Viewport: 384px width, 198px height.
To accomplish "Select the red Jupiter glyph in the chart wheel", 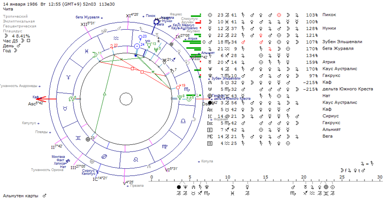I will (112, 46).
